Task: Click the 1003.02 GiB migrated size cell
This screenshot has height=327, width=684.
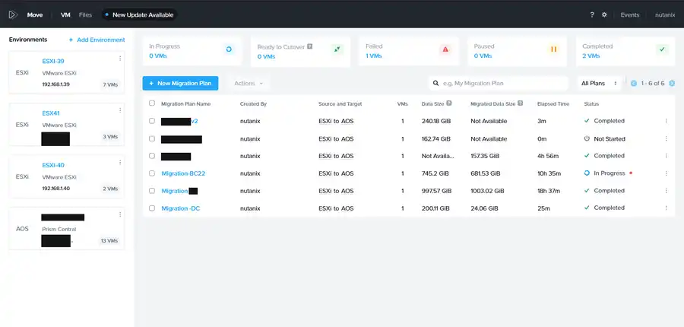Action: click(487, 191)
